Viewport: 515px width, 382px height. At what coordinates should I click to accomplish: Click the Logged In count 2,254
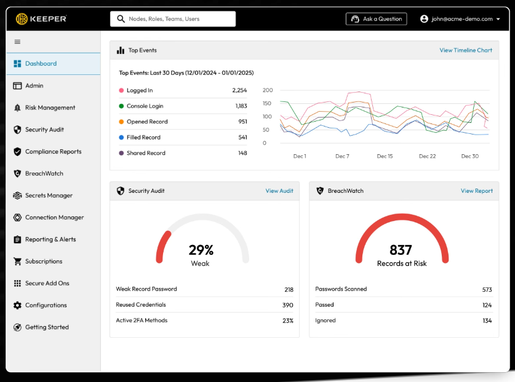click(239, 90)
